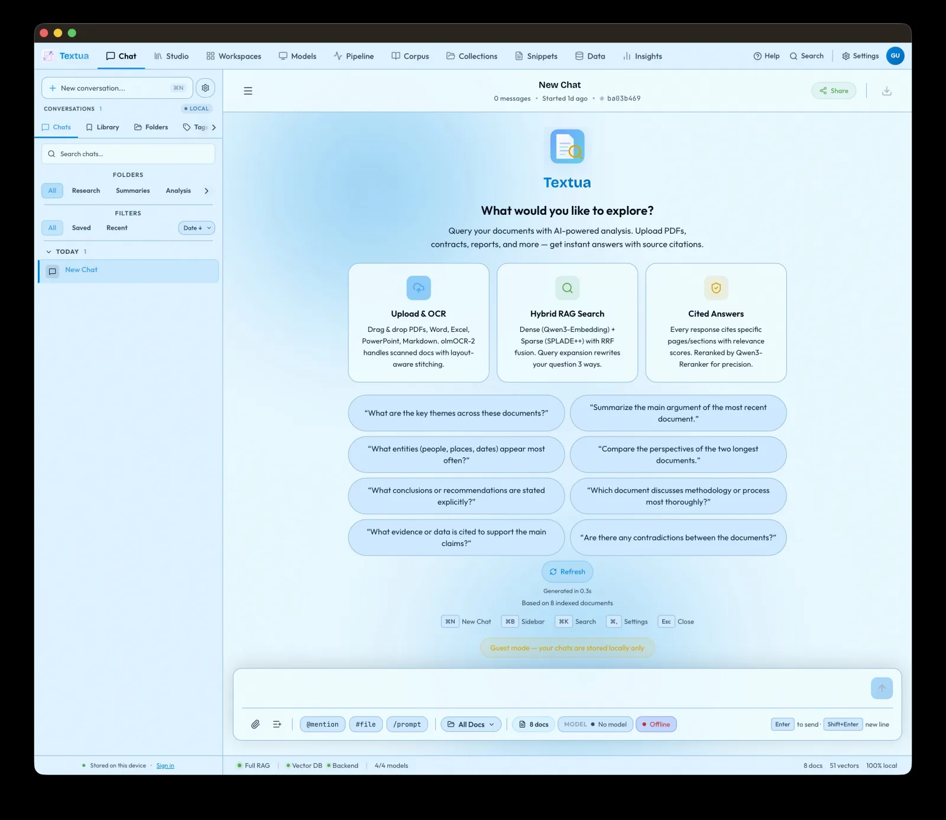Open the Insights section
This screenshot has width=946, height=820.
click(642, 56)
